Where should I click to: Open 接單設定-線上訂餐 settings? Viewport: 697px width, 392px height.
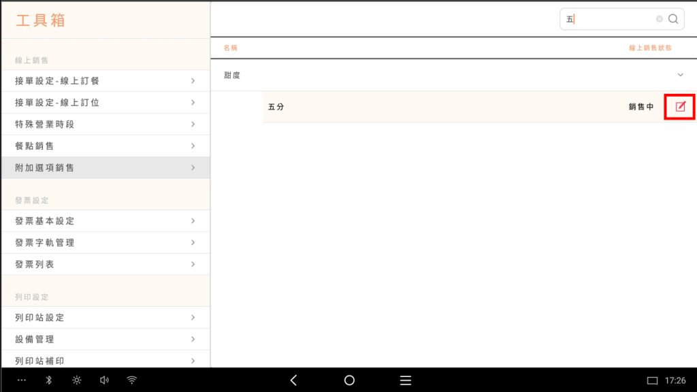coord(106,81)
